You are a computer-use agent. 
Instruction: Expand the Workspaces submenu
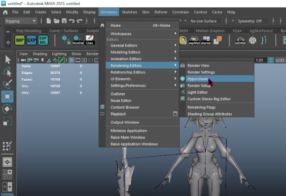(142, 34)
